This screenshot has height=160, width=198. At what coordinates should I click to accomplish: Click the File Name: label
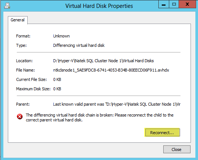pyautogui.click(x=25, y=70)
